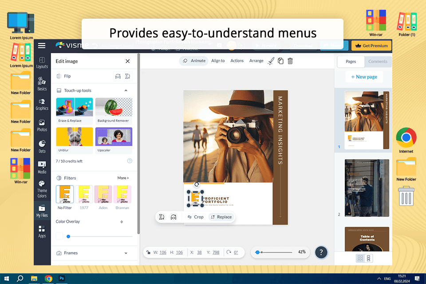
Task: Close the Edit image panel
Action: [128, 61]
